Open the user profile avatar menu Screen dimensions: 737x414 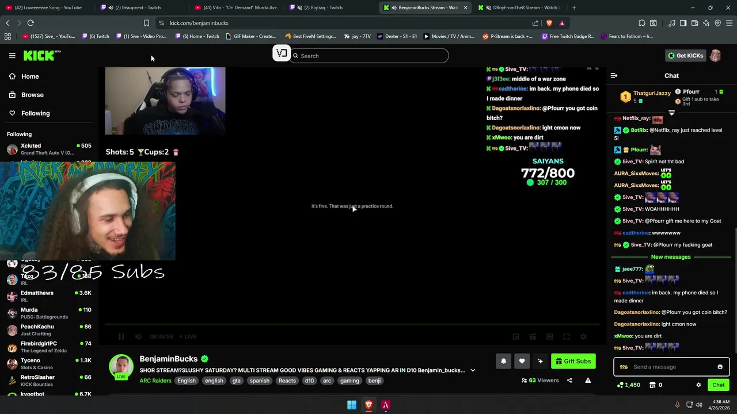click(715, 56)
